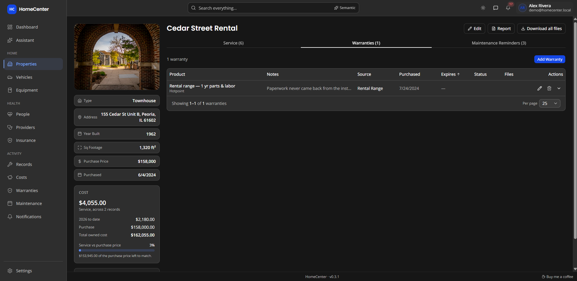Open Records in the sidebar

pos(33,164)
